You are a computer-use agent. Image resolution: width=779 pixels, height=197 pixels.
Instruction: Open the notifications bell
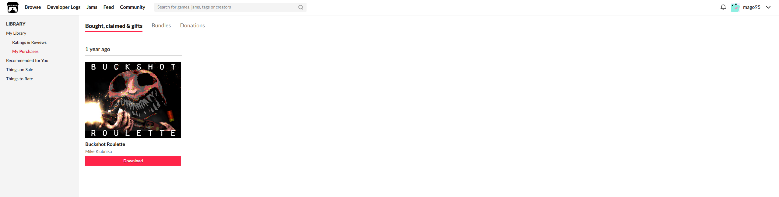[x=723, y=7]
